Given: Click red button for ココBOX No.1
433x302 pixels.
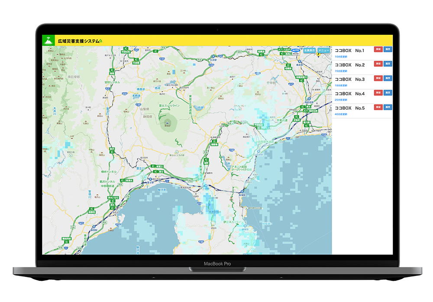Looking at the screenshot, I should (378, 49).
